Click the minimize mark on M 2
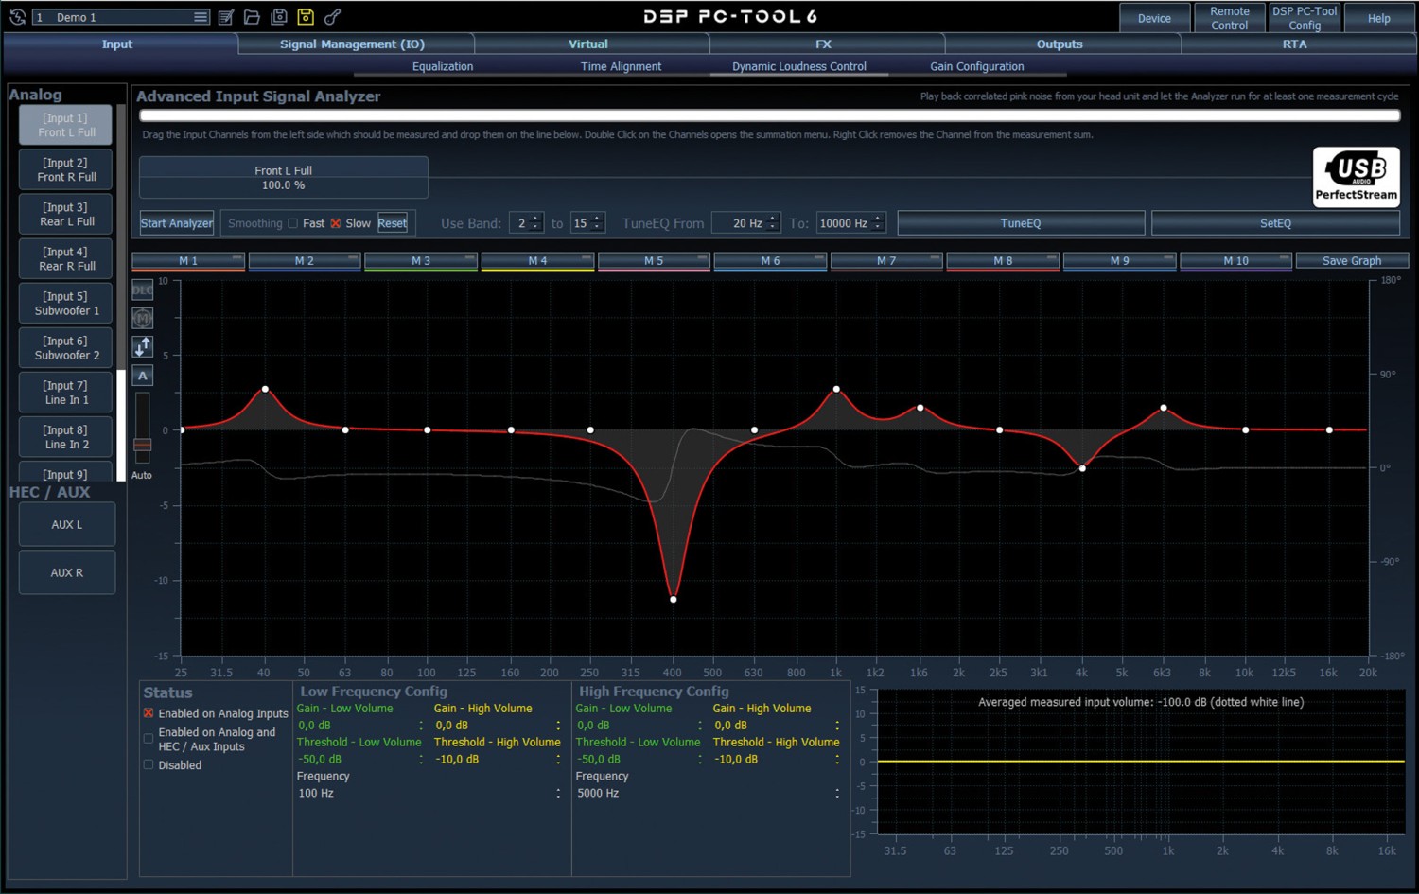This screenshot has width=1419, height=894. (353, 257)
